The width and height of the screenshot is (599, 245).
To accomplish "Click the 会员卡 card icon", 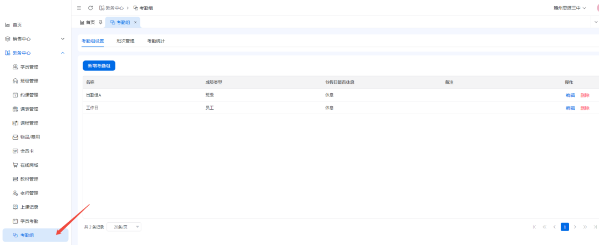I will pyautogui.click(x=16, y=151).
